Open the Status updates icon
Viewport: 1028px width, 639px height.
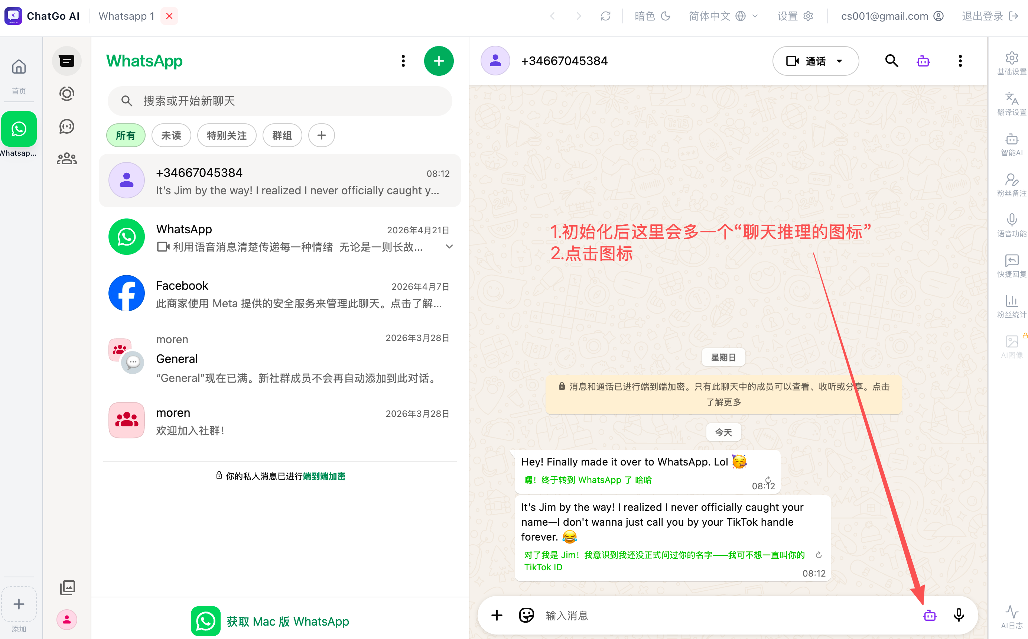coord(67,93)
